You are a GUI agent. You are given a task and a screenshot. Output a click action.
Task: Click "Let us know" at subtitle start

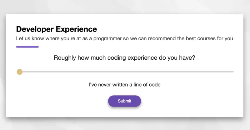(30, 39)
